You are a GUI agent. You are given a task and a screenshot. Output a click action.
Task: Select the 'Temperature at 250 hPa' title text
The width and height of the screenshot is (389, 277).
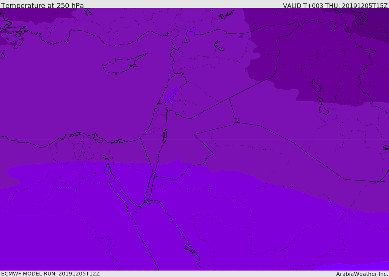click(43, 5)
